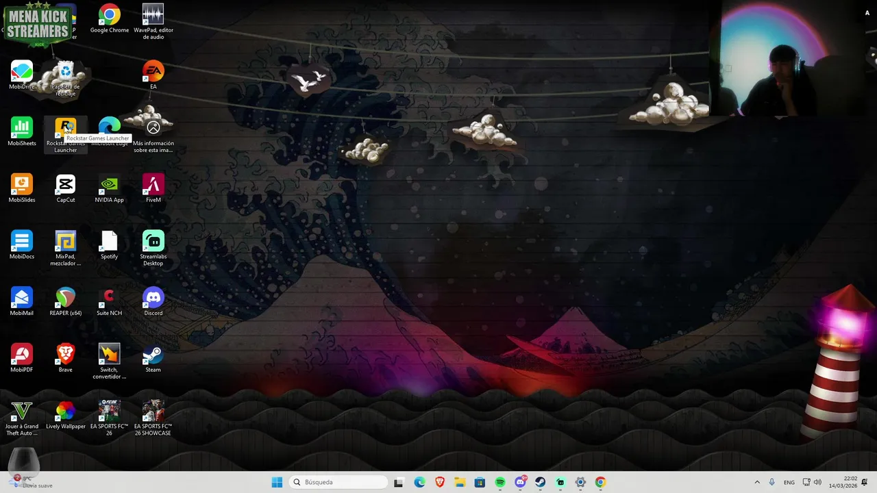Open Brave browser from the taskbar
This screenshot has width=877, height=493.
pyautogui.click(x=440, y=482)
